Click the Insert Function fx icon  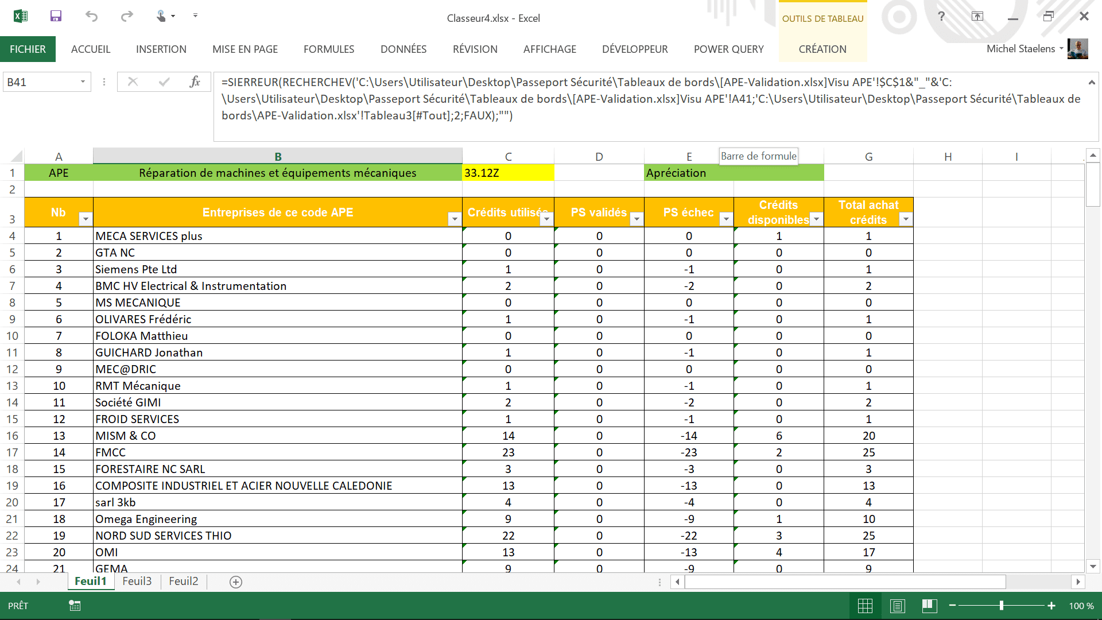tap(195, 82)
